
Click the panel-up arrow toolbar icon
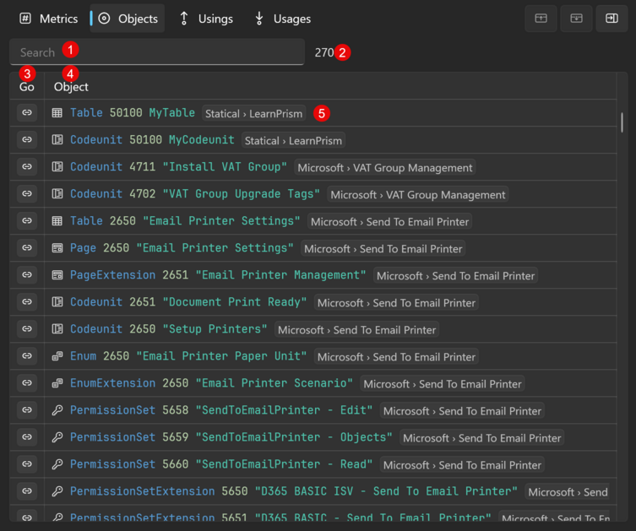click(541, 19)
